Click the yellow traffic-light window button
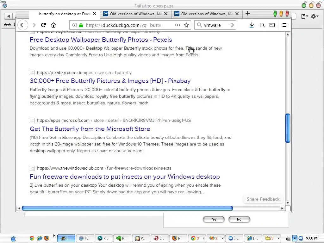324x243 pixels. pos(281,14)
